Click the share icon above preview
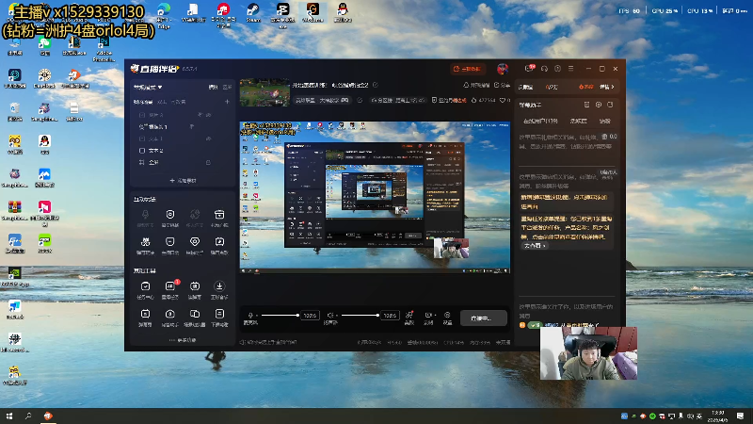The width and height of the screenshot is (753, 424). point(497,85)
